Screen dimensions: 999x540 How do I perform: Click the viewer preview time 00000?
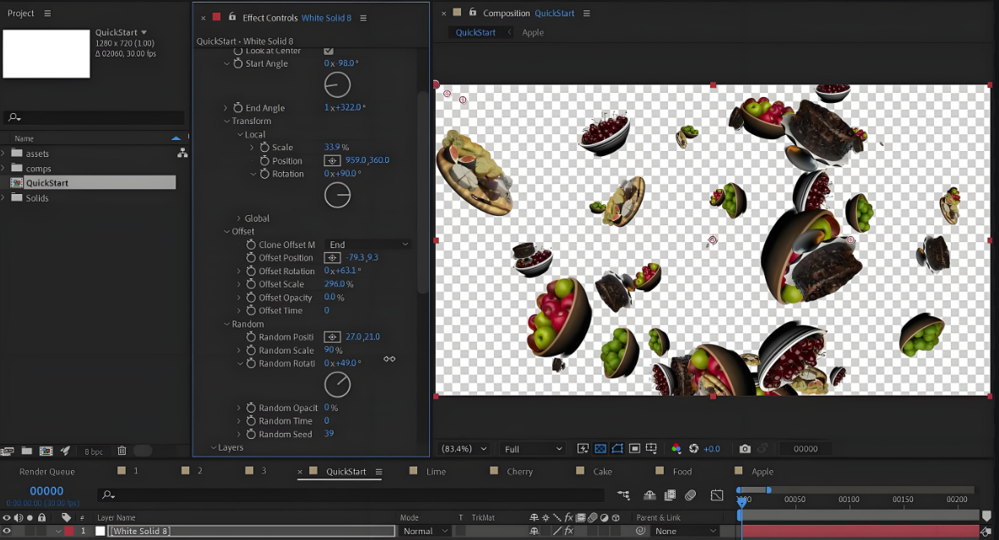coord(806,449)
